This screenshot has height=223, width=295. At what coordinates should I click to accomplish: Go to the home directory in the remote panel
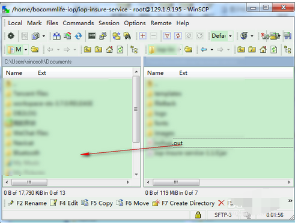(x=263, y=50)
